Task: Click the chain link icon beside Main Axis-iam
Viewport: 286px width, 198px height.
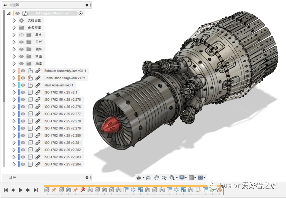Action: [x=38, y=85]
